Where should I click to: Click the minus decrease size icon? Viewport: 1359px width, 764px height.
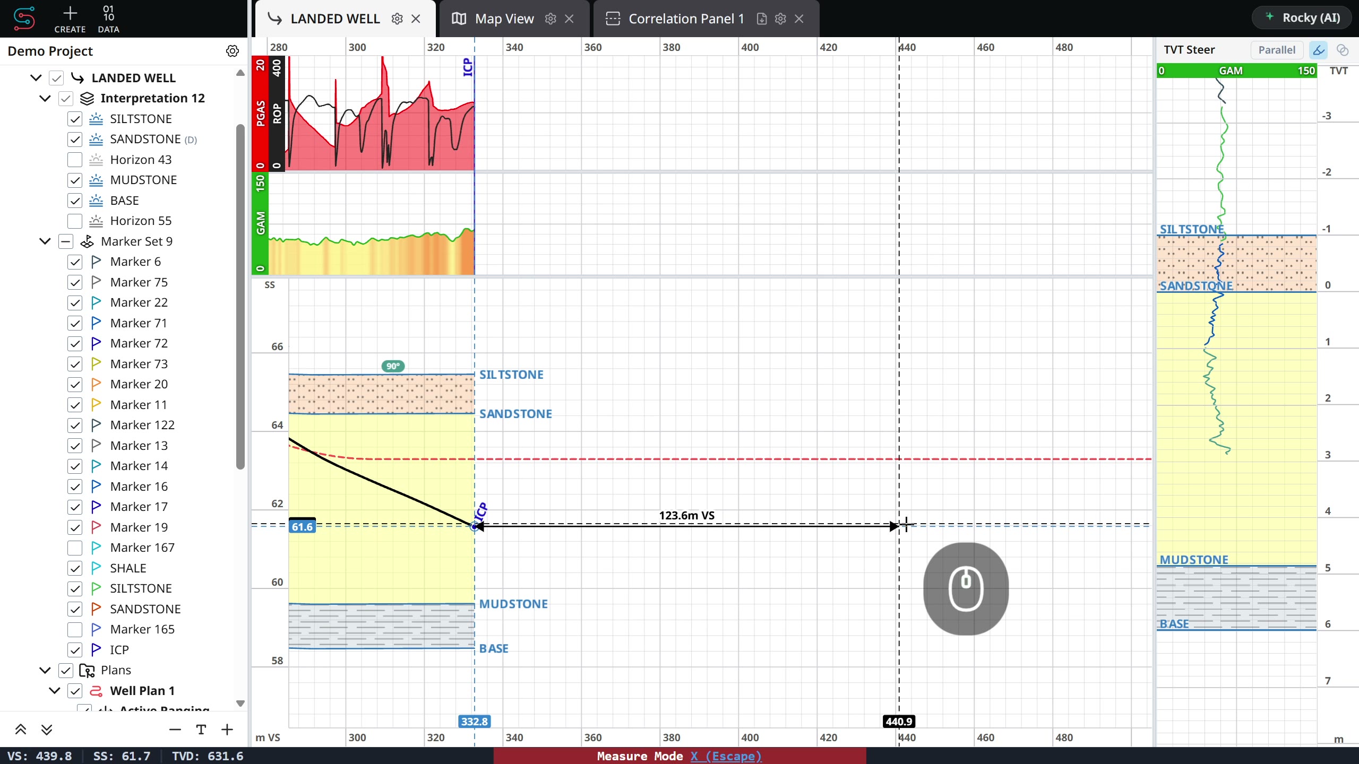[175, 730]
